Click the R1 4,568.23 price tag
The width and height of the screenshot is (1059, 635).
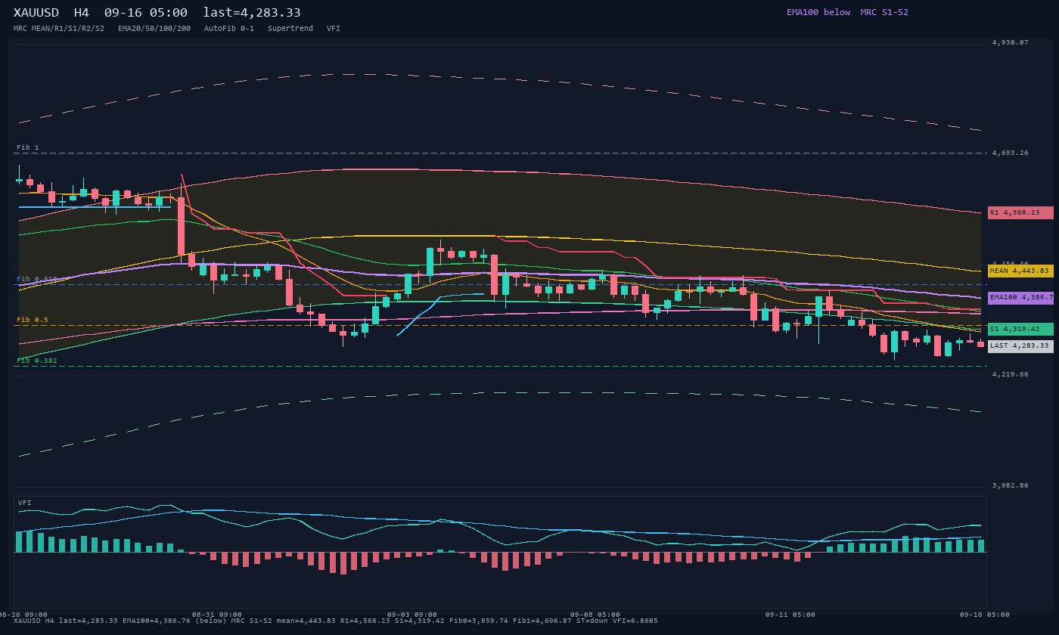tap(1020, 213)
